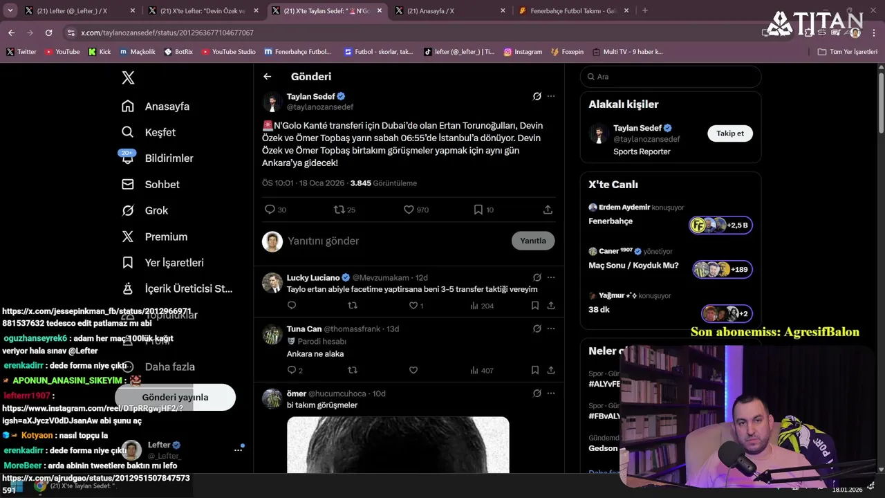Open Grok from the sidebar

pos(145,210)
